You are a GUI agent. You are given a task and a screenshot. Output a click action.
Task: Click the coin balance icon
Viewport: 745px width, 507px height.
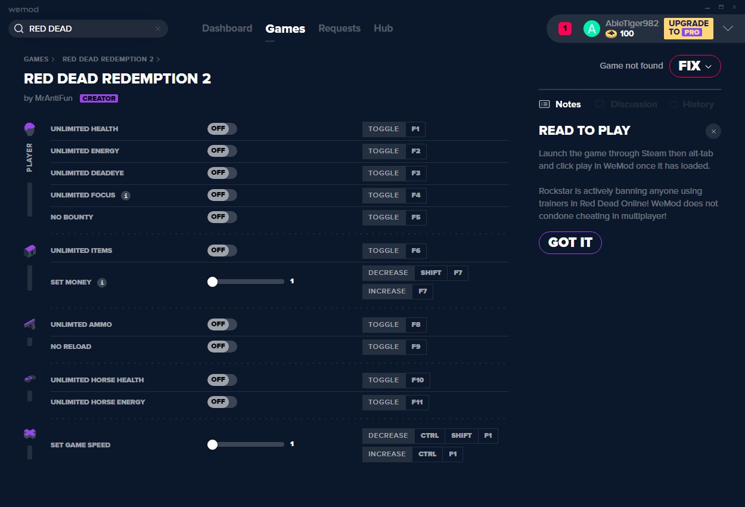[x=611, y=34]
